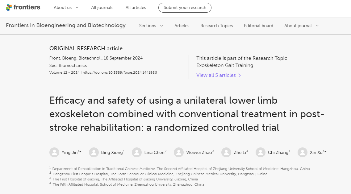Go to All journals

102,8
